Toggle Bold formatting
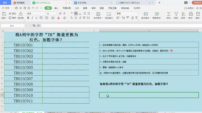The height and width of the screenshot is (113, 202). point(28,18)
